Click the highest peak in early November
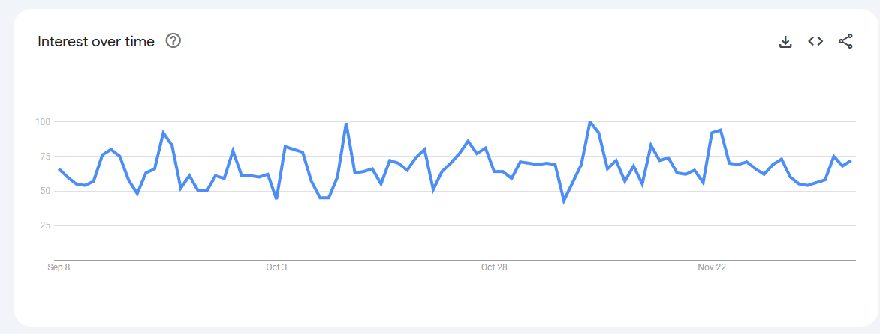This screenshot has height=334, width=880. click(x=590, y=122)
